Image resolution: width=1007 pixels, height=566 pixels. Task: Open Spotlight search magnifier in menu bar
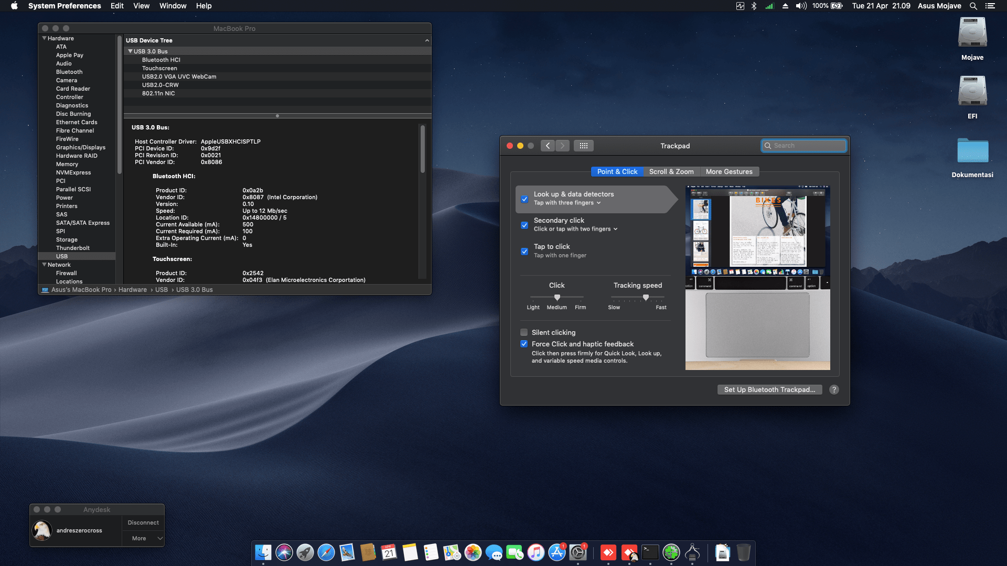[973, 6]
